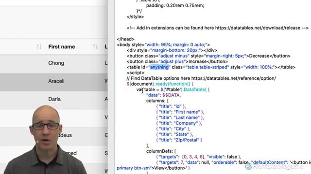Click the $(document).ready(function() line

[160, 84]
